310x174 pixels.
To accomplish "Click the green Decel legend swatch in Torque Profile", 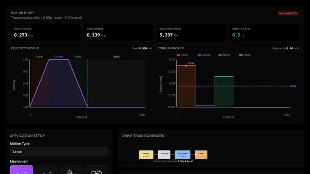I will click(220, 55).
